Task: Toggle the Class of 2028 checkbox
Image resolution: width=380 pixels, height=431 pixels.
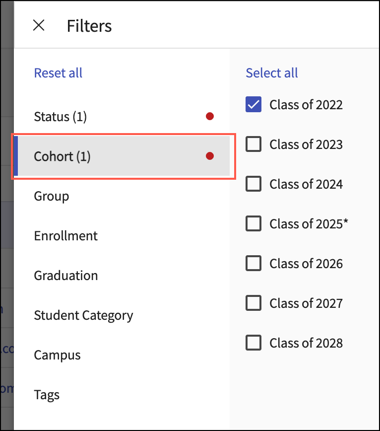Action: 253,343
